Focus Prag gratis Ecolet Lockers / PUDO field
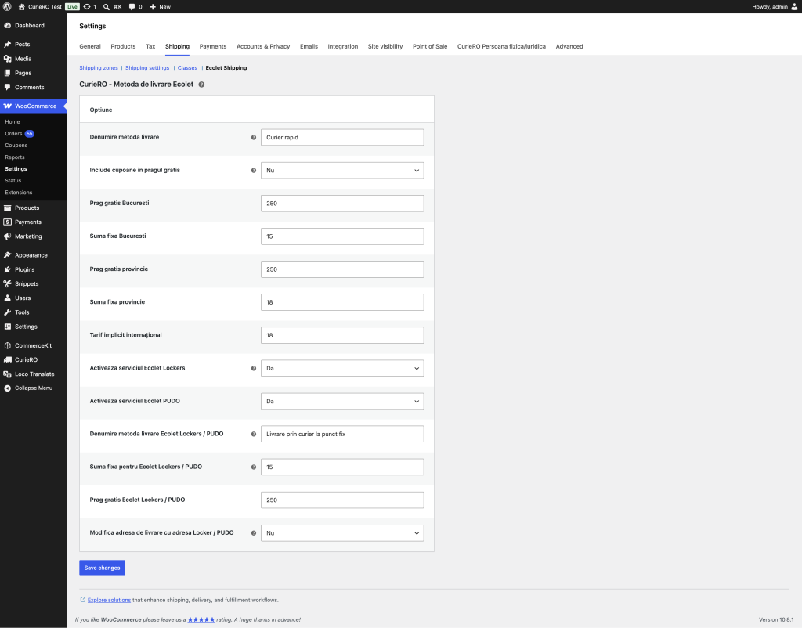The height and width of the screenshot is (628, 802). click(x=342, y=500)
